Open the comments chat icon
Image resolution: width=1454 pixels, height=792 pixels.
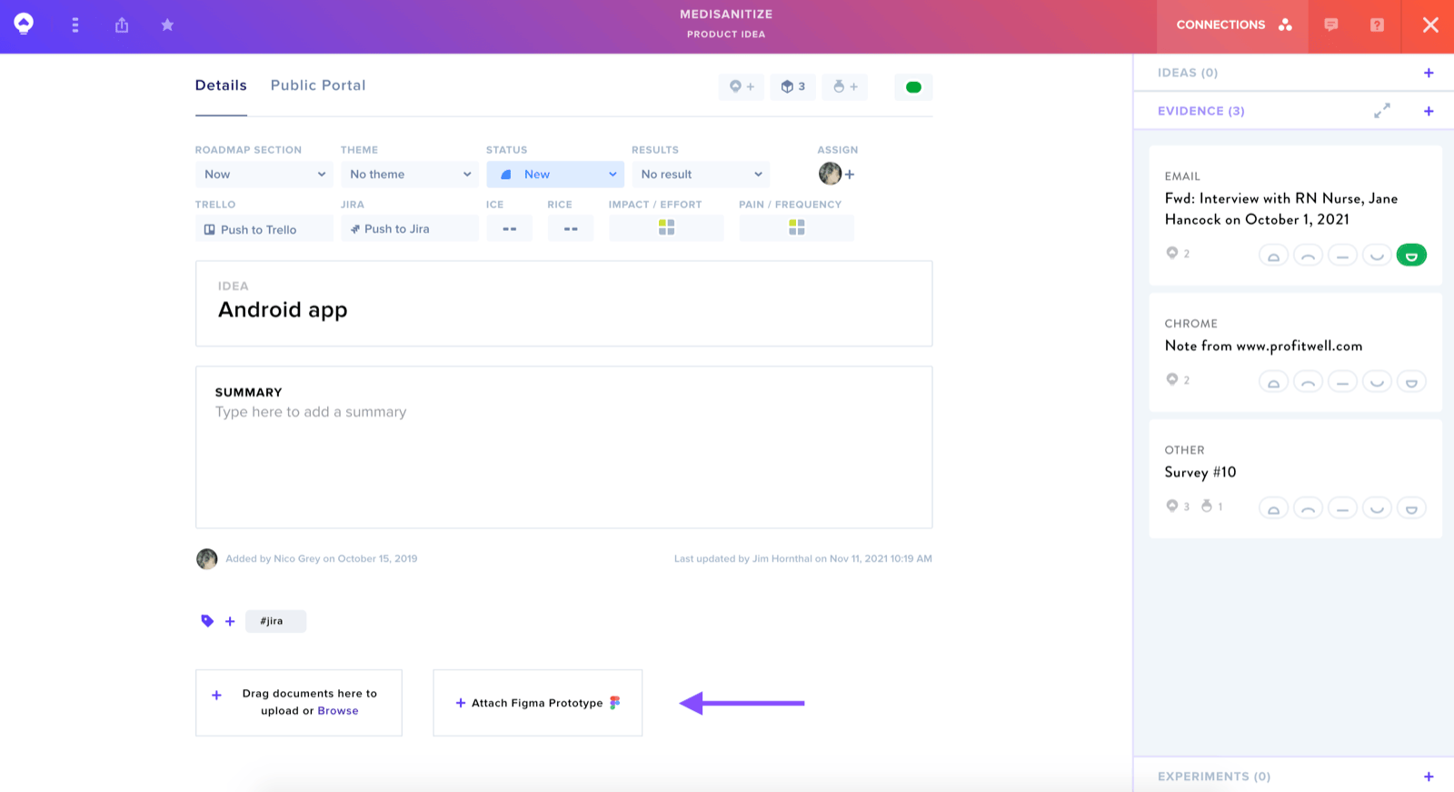click(x=1331, y=25)
